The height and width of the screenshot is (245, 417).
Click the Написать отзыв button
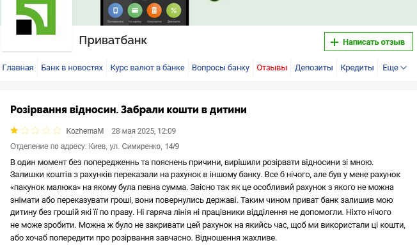(368, 42)
